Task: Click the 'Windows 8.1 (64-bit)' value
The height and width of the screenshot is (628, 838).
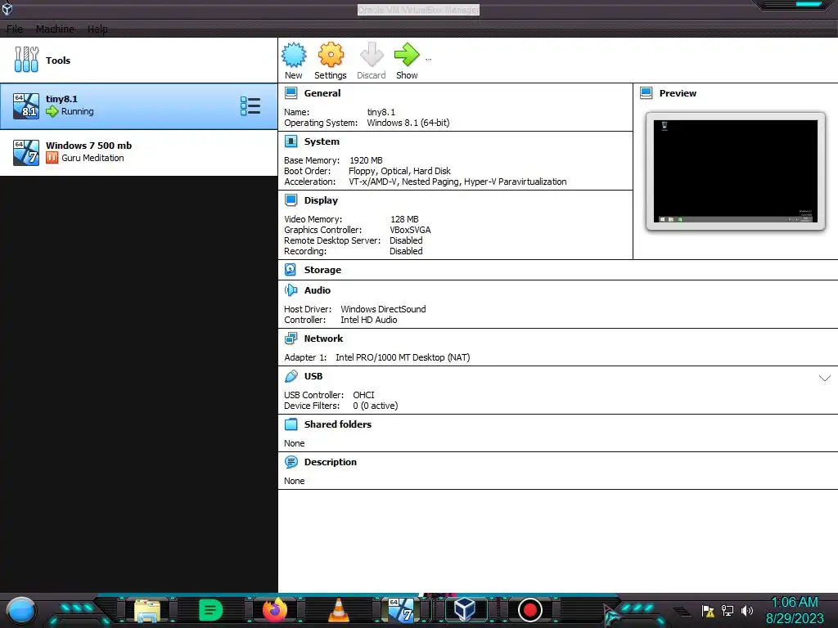Action: pos(408,123)
